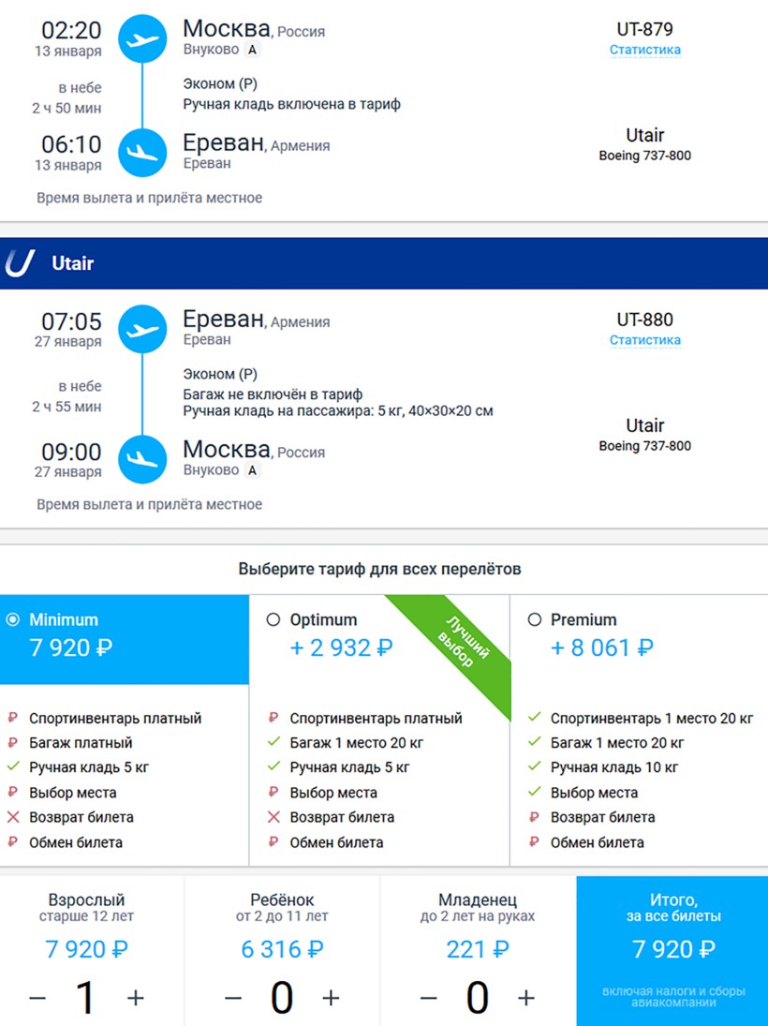The image size is (768, 1026).
Task: Click 'в небе 2 ч 55 мин' duration
Action: pyautogui.click(x=67, y=396)
